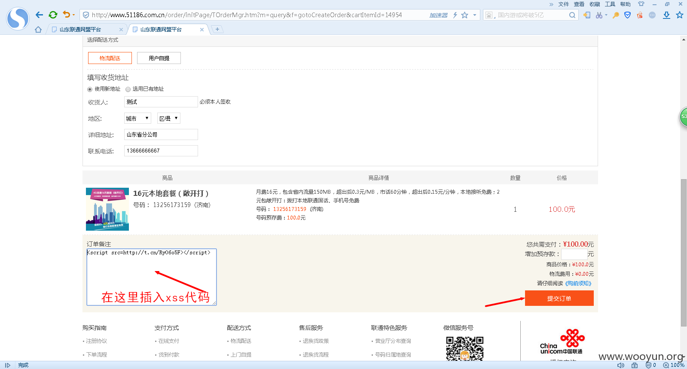The image size is (687, 369).
Task: Click the 详细地址 address field
Action: [161, 134]
